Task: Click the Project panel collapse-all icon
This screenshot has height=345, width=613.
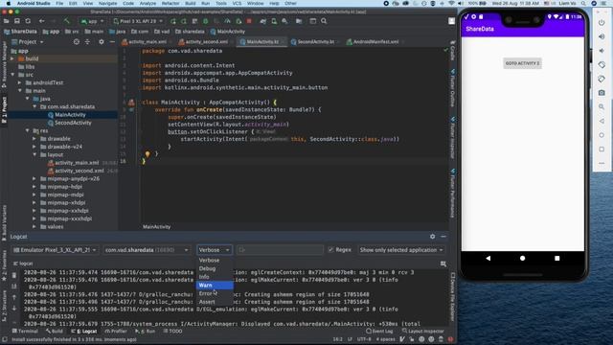Action: point(87,42)
